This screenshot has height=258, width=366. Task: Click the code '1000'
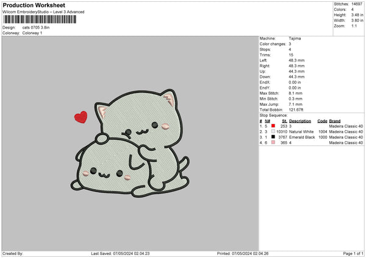pos(323,137)
